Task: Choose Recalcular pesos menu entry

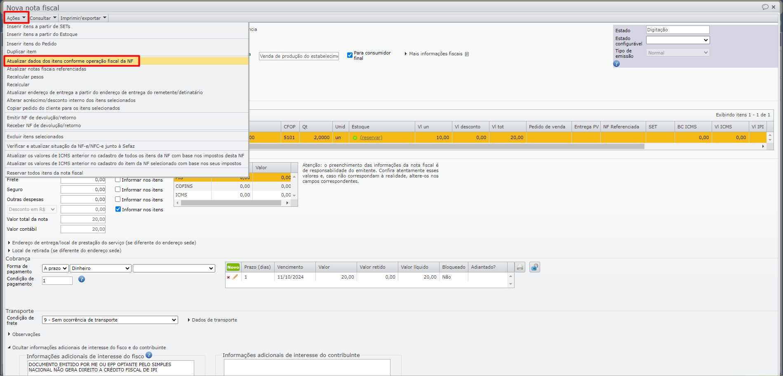Action: [126, 77]
